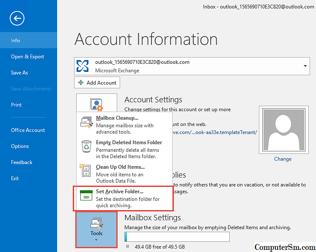
Task: Click the Inbox window title text
Action: (258, 7)
